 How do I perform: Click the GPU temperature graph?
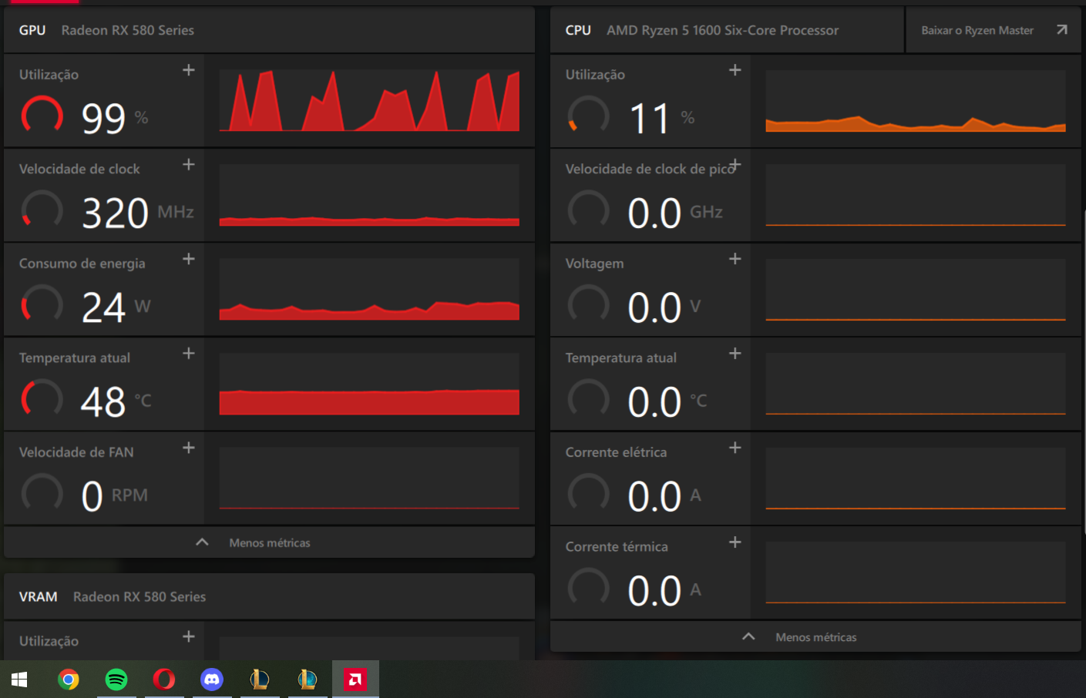369,384
